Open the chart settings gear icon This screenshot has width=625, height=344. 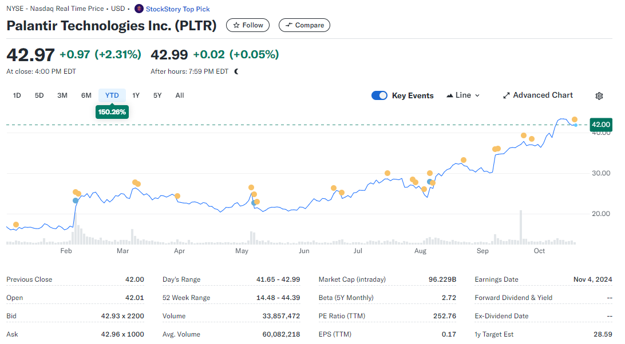pos(599,95)
